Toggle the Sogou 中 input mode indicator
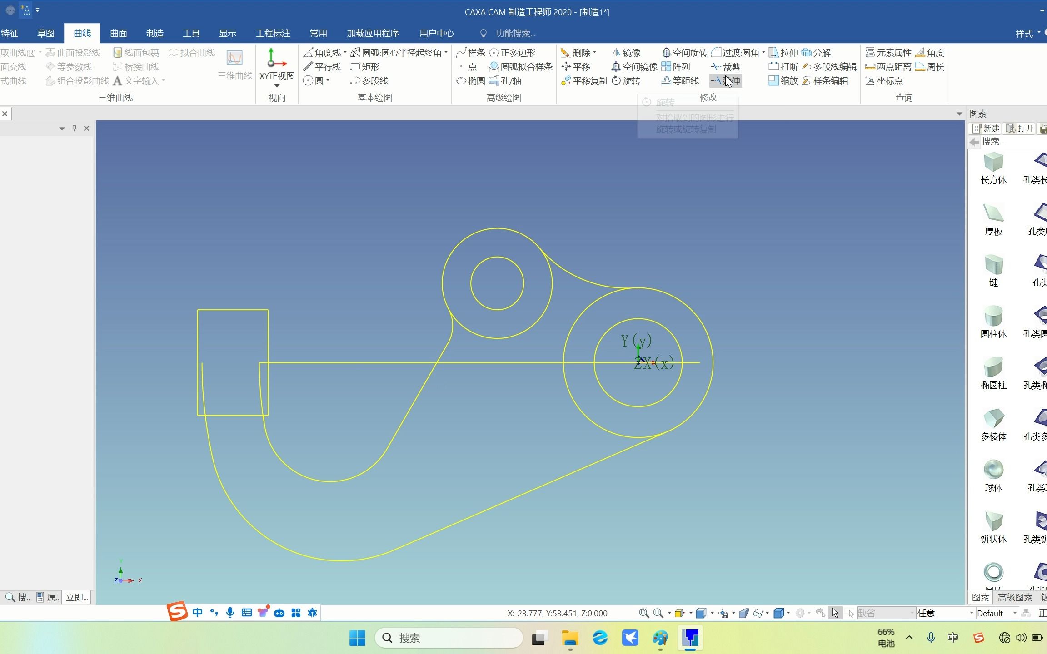 (197, 613)
